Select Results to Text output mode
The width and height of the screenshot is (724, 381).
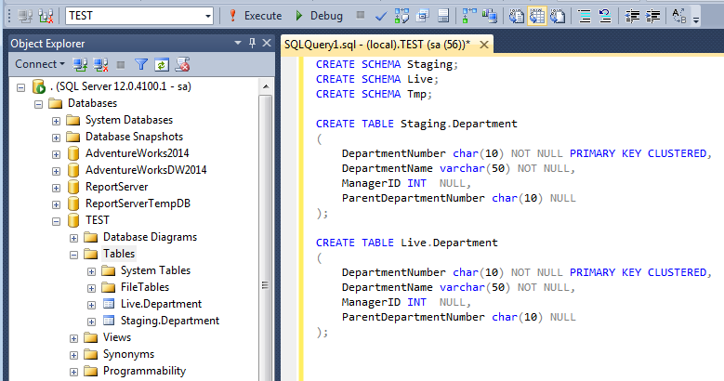[516, 16]
